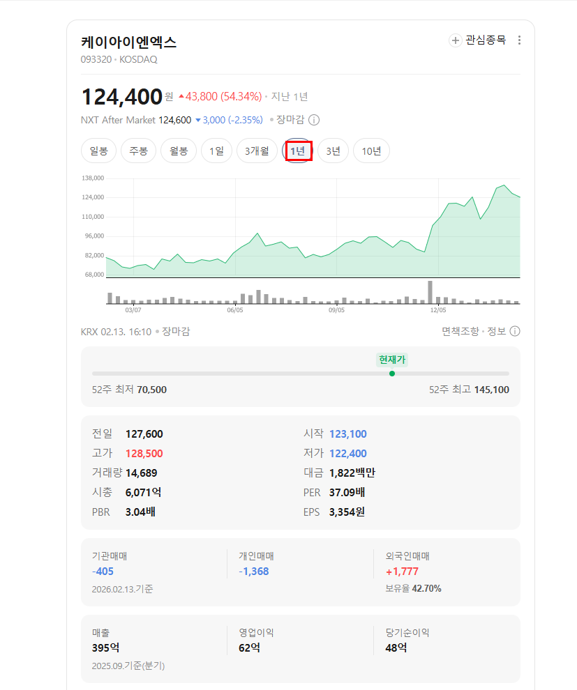Click the 52주 최저 70,500 label
This screenshot has height=690, width=577.
pos(129,390)
